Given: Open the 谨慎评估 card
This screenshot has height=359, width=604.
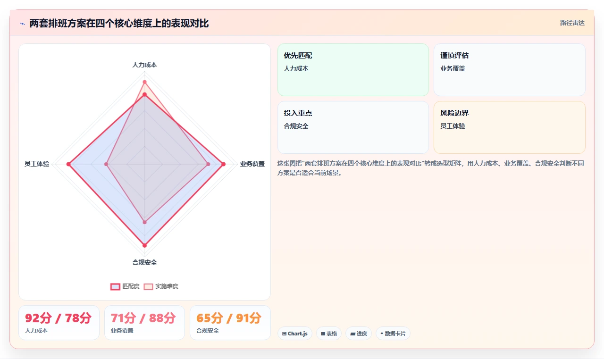Looking at the screenshot, I should coord(509,70).
